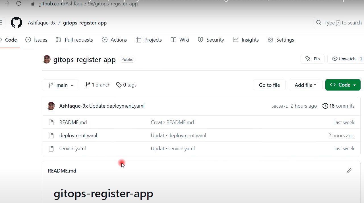Click the browser address bar URL
The height and width of the screenshot is (203, 364).
88,4
